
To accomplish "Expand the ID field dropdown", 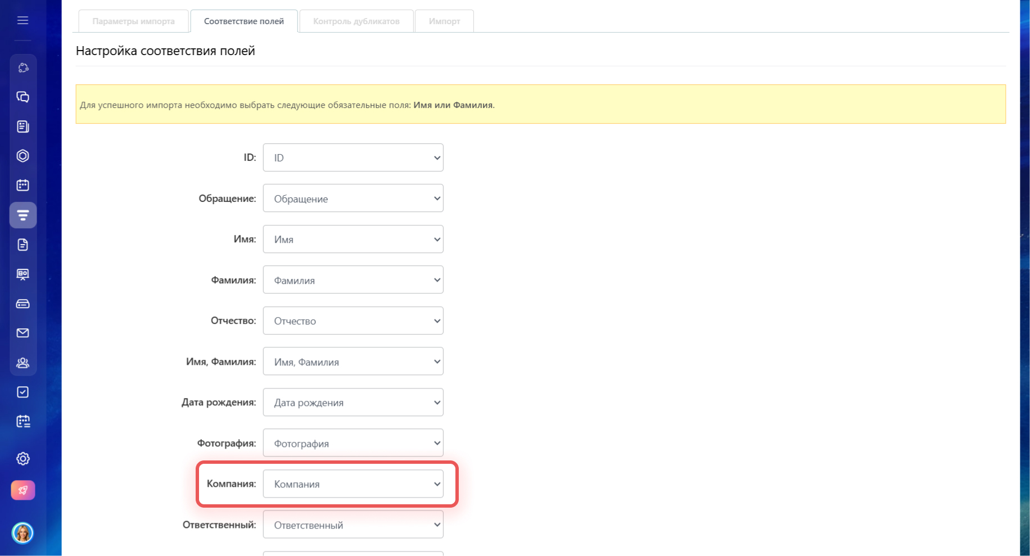I will 353,158.
